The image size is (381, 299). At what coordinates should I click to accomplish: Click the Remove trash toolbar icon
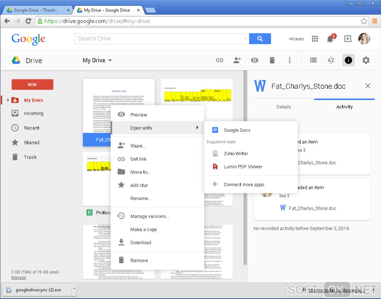pos(272,60)
